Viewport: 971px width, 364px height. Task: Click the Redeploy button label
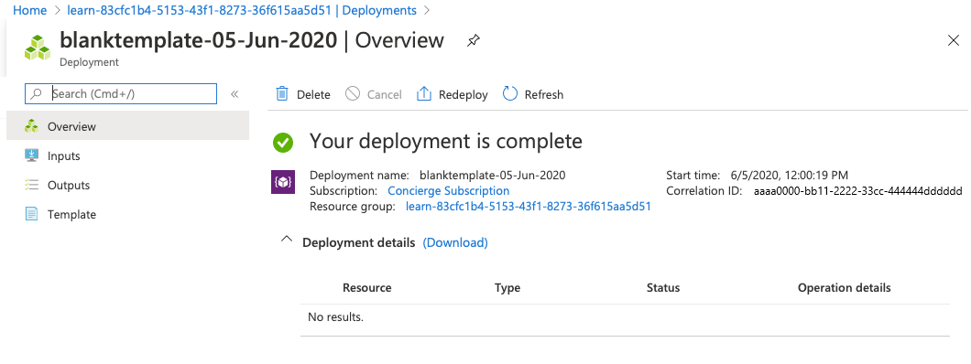click(464, 94)
